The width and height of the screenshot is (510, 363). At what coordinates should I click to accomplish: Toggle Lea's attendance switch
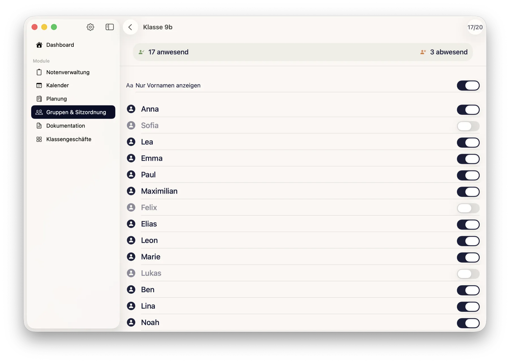click(x=468, y=142)
